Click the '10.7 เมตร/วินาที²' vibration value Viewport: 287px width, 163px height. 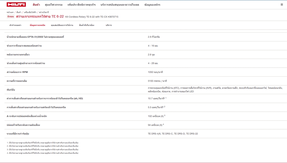[x=157, y=98]
